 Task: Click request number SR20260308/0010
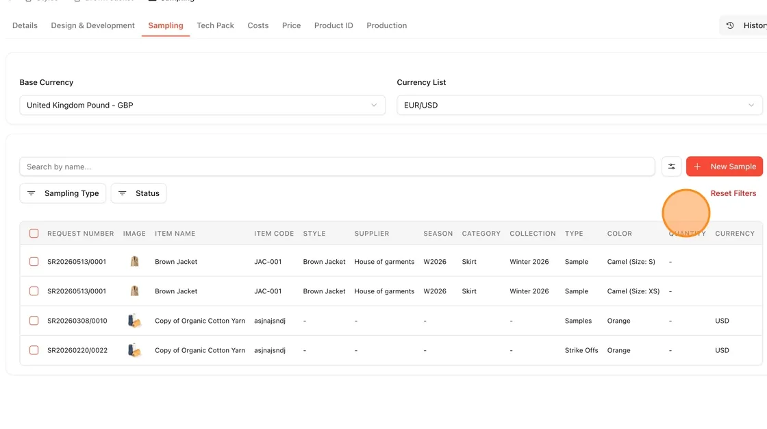tap(77, 321)
